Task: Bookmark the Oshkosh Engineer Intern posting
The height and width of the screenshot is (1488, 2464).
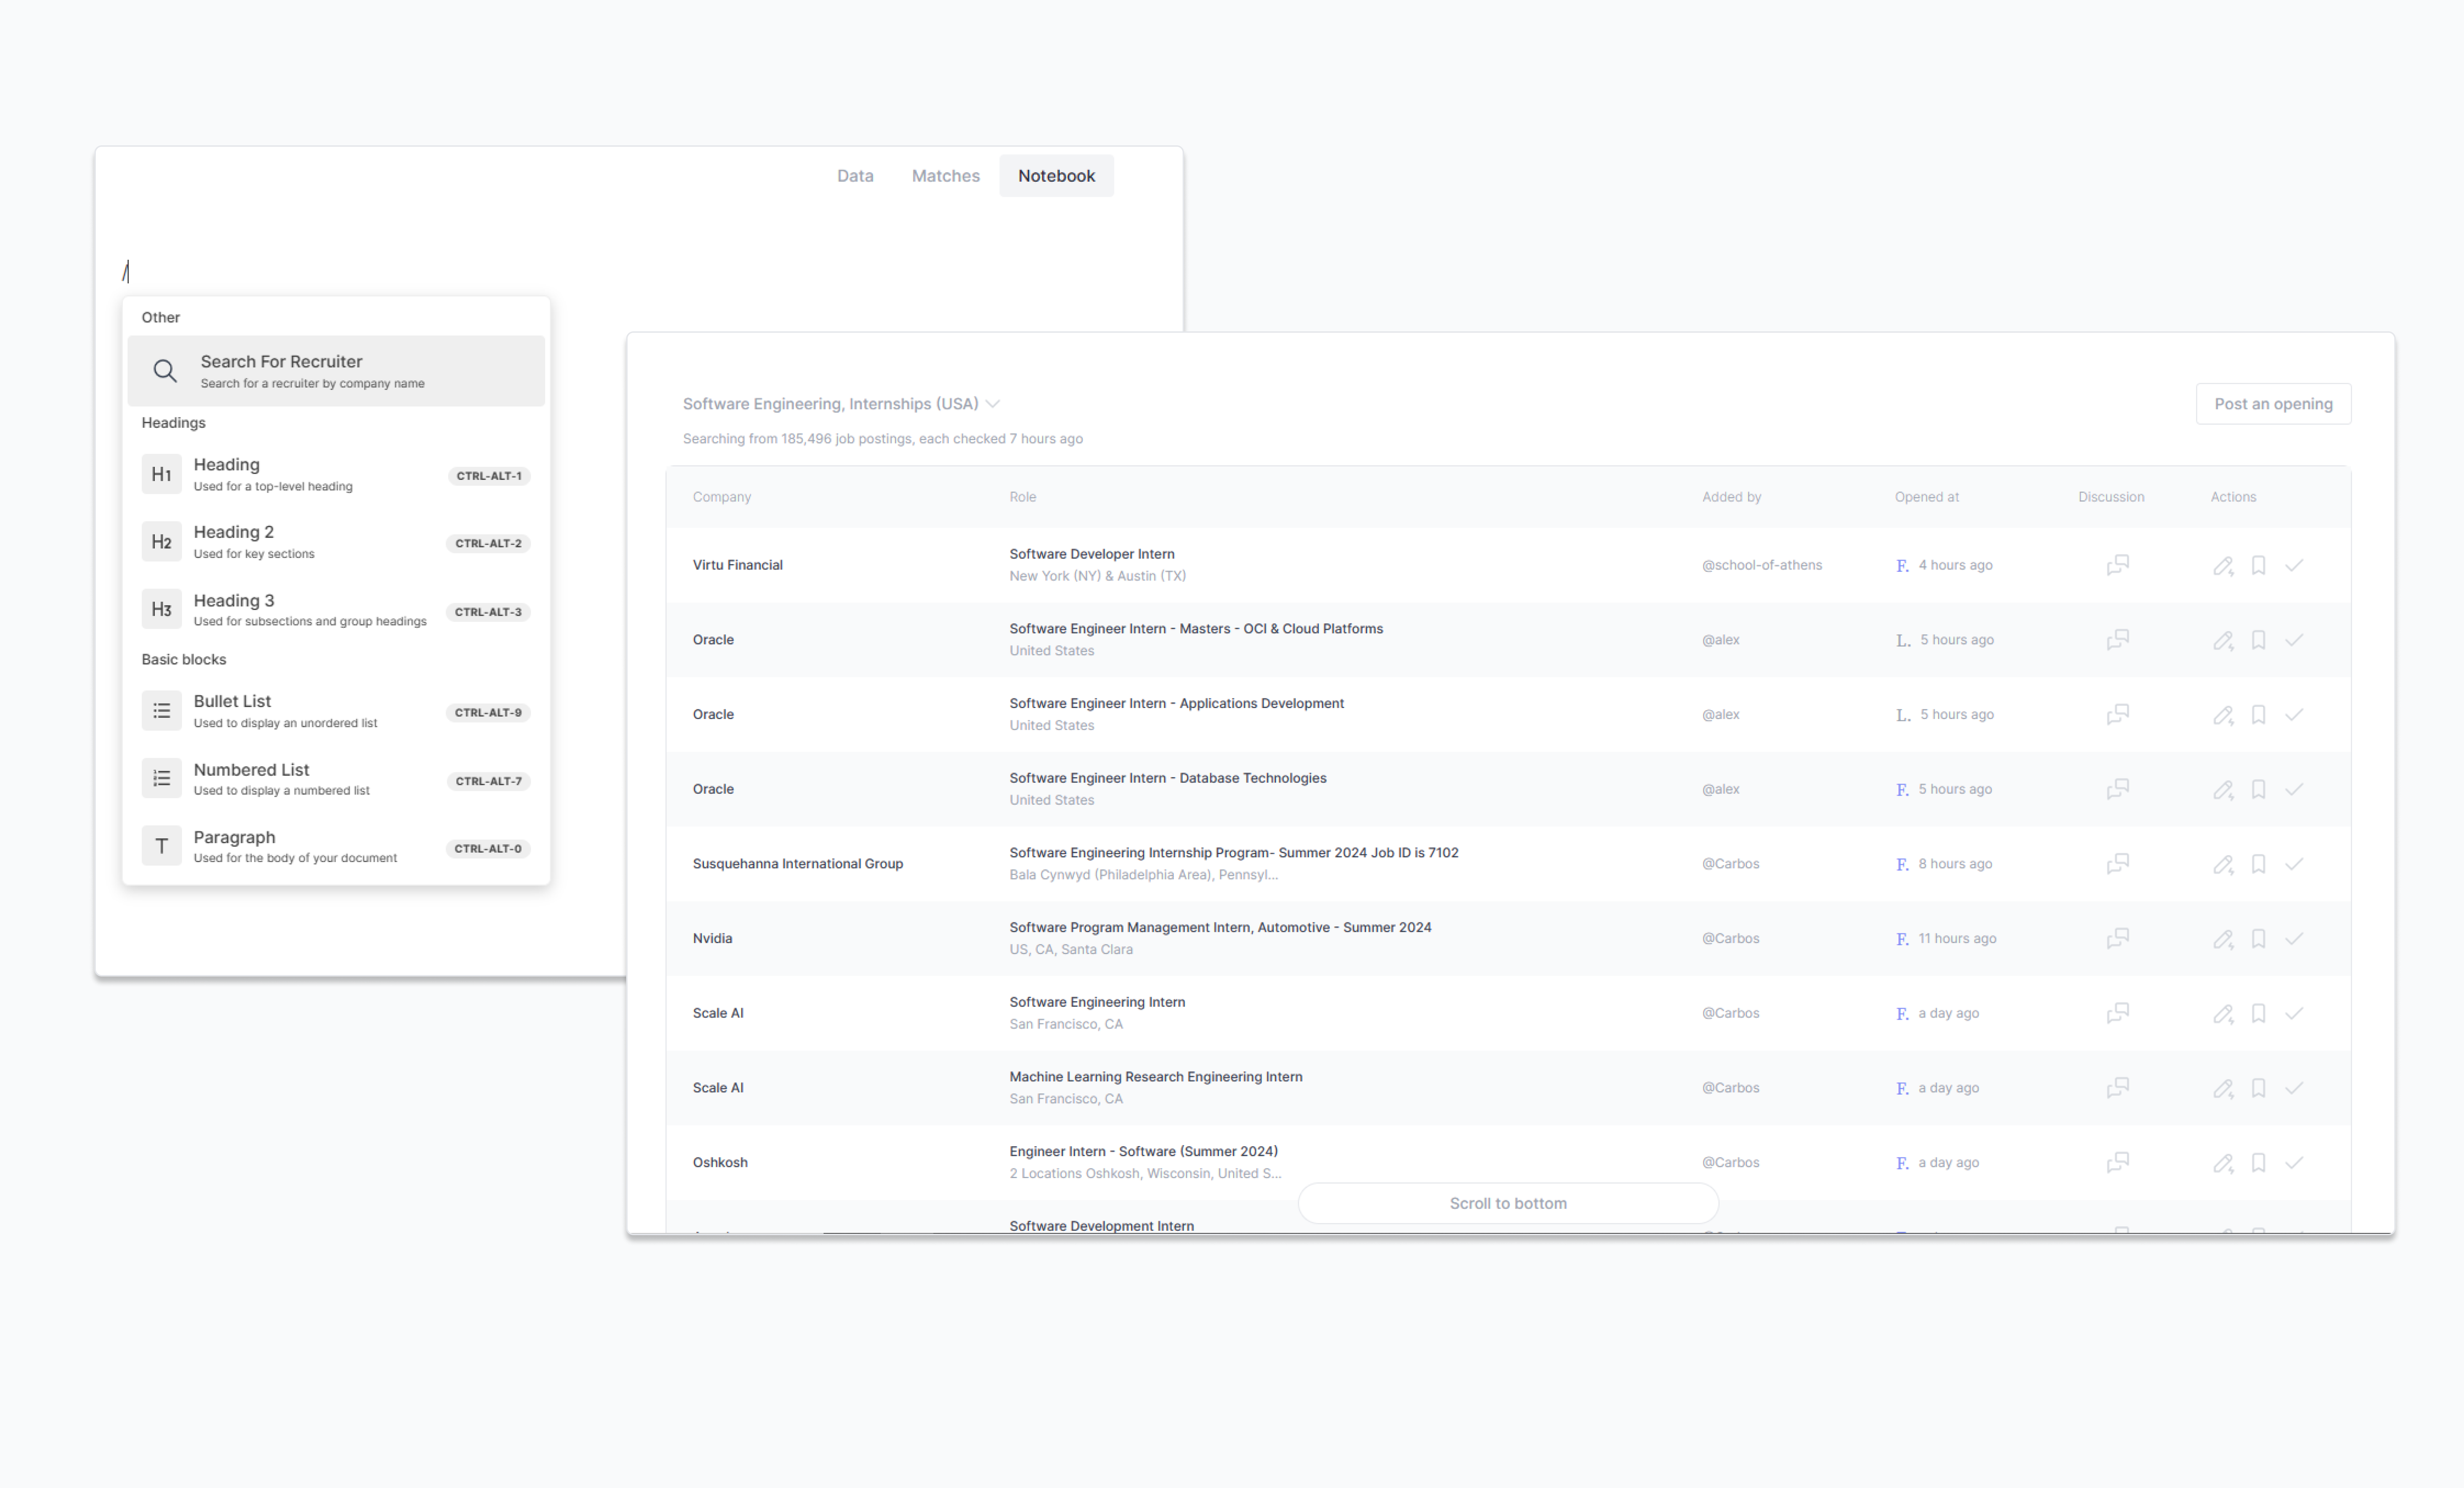Action: [x=2258, y=1162]
